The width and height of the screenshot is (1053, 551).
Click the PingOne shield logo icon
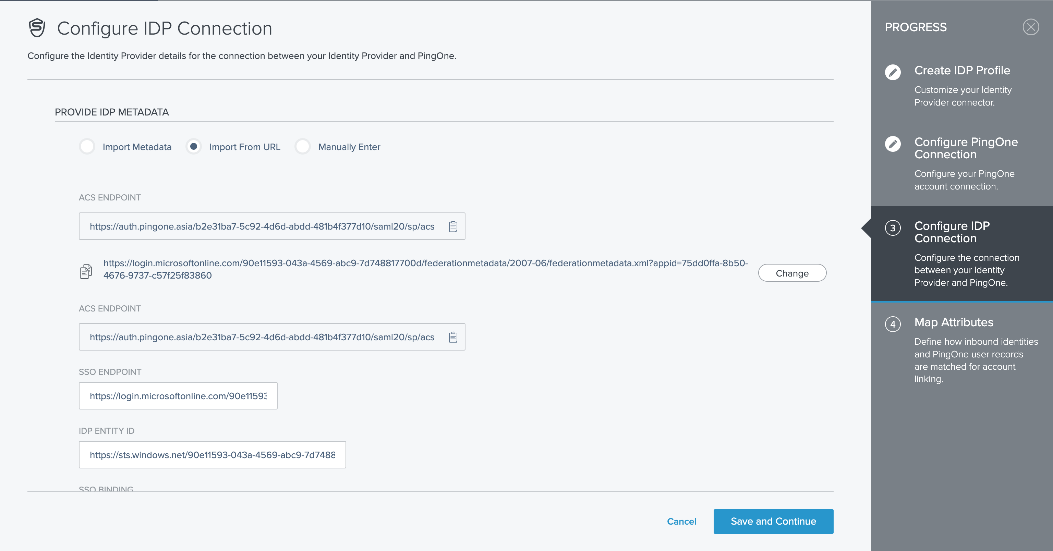tap(37, 28)
